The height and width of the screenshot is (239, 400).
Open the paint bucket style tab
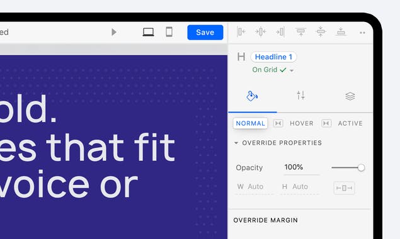pos(252,96)
